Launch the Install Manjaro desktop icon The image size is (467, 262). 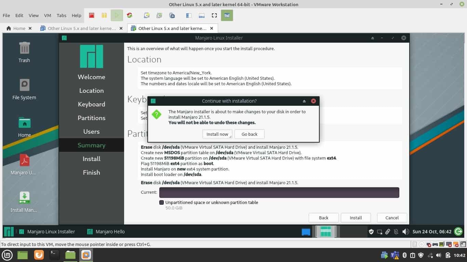pyautogui.click(x=24, y=202)
